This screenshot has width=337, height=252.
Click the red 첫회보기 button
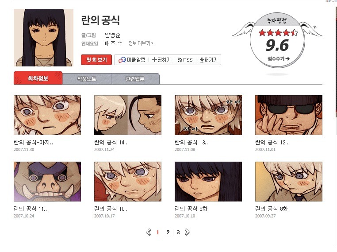(96, 60)
